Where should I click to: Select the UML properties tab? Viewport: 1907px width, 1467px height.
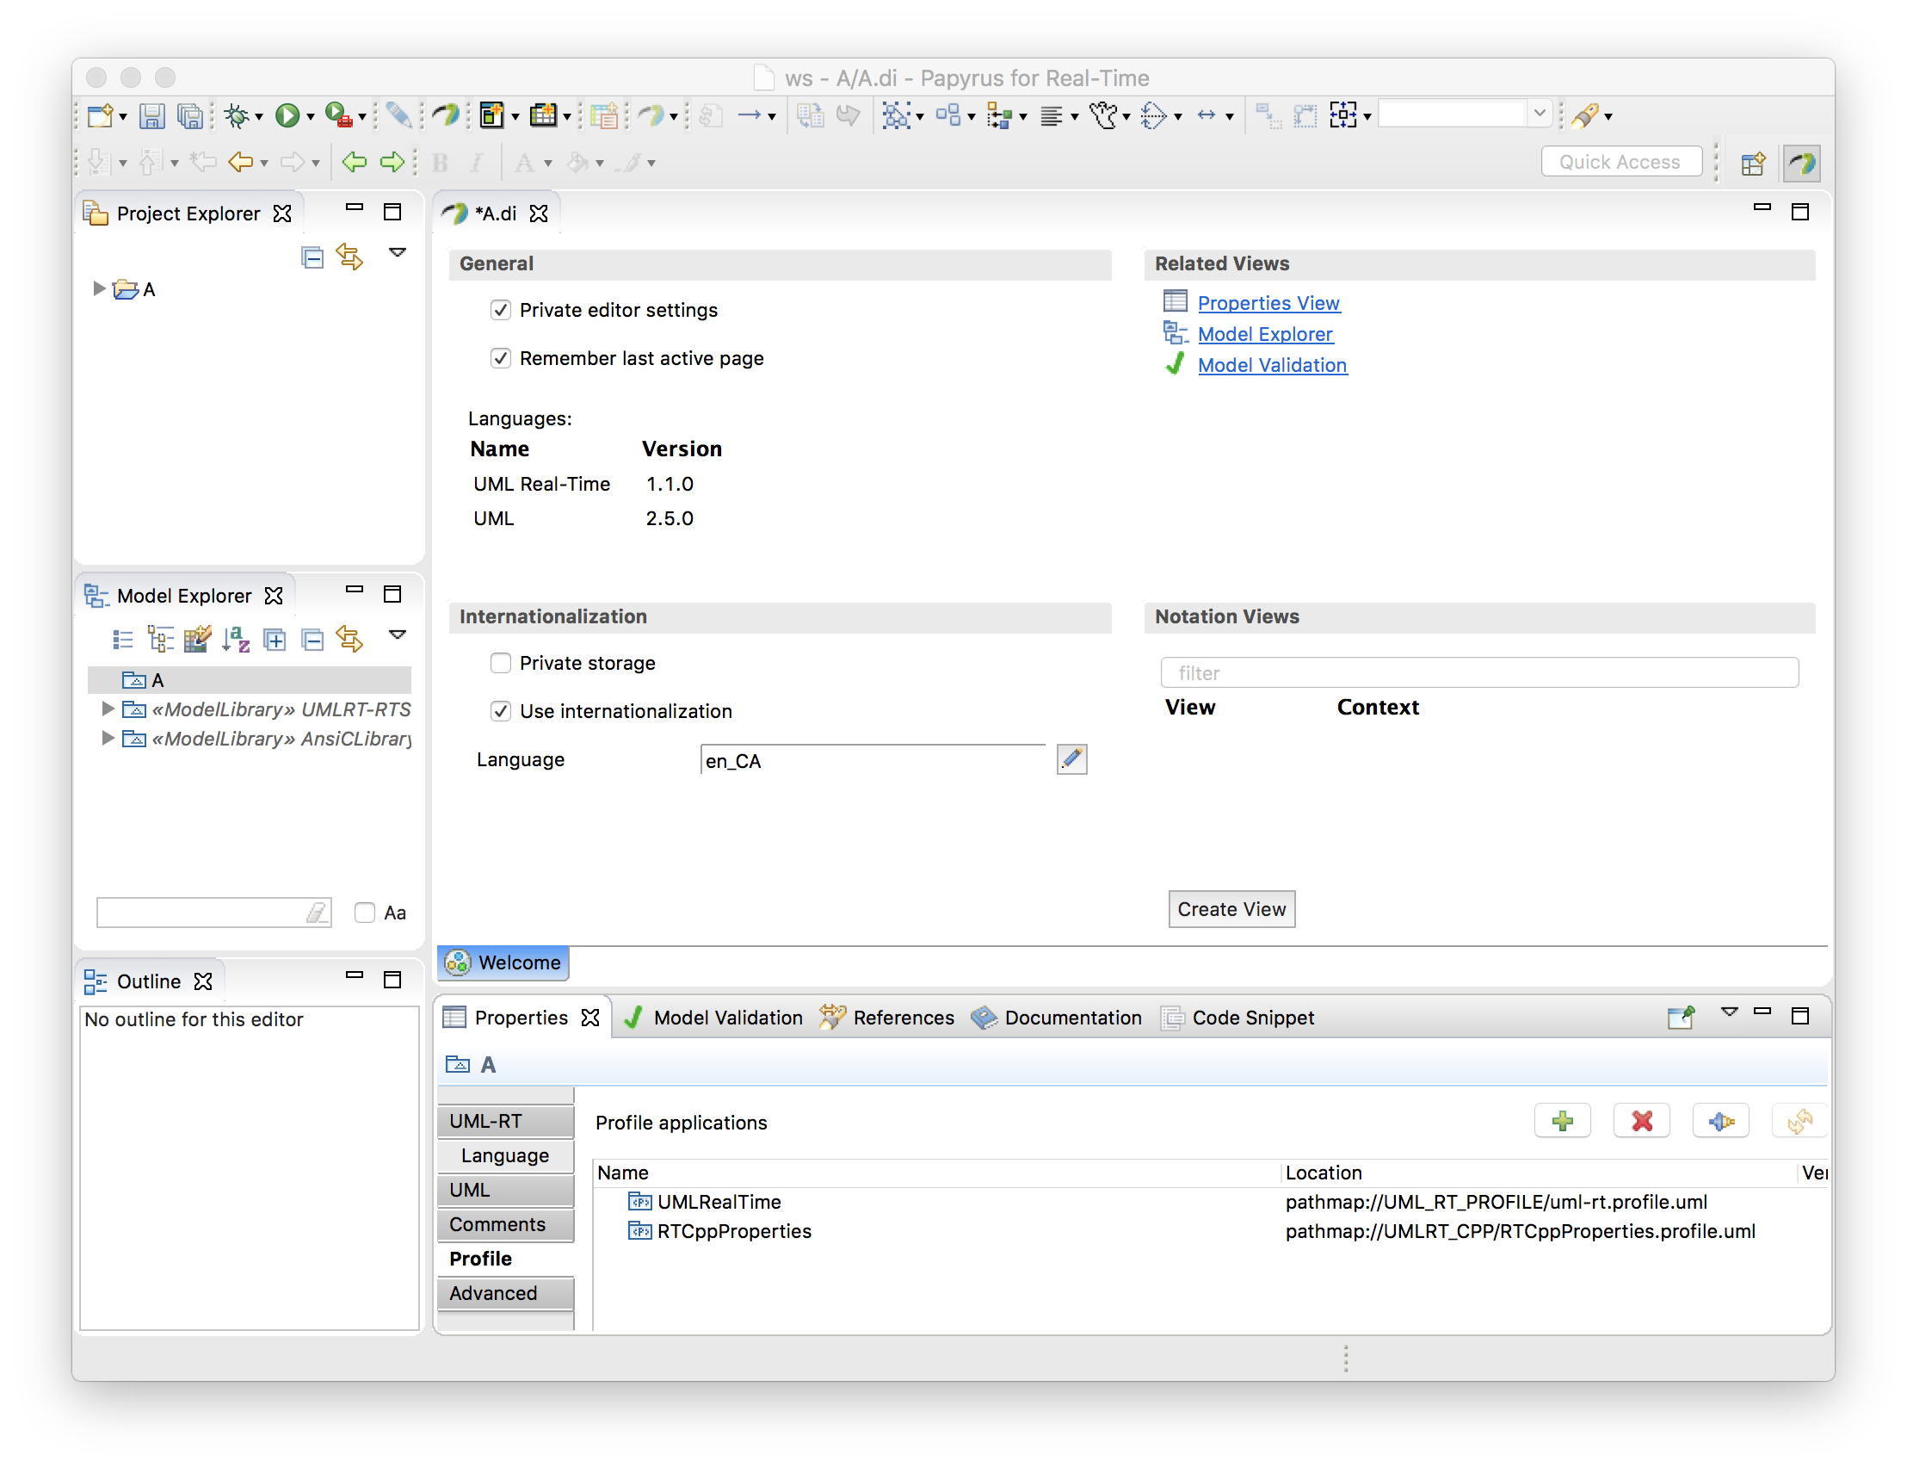pyautogui.click(x=505, y=1189)
